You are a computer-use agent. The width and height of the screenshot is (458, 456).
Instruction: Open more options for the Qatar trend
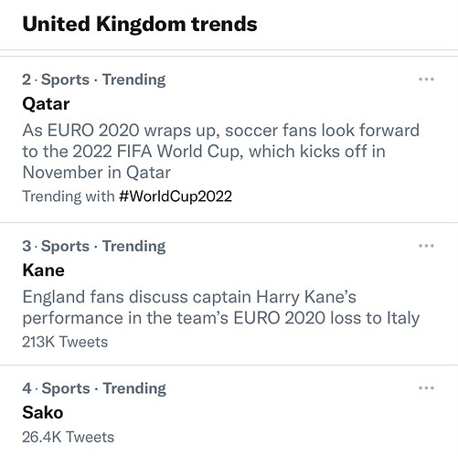click(426, 80)
